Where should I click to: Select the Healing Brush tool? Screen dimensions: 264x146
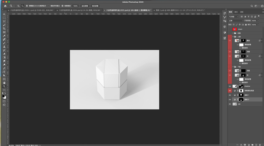pyautogui.click(x=4, y=39)
